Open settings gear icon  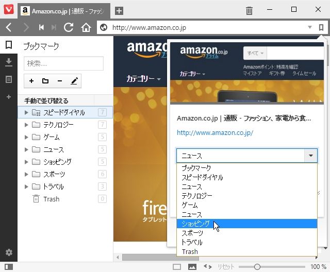pos(9,252)
